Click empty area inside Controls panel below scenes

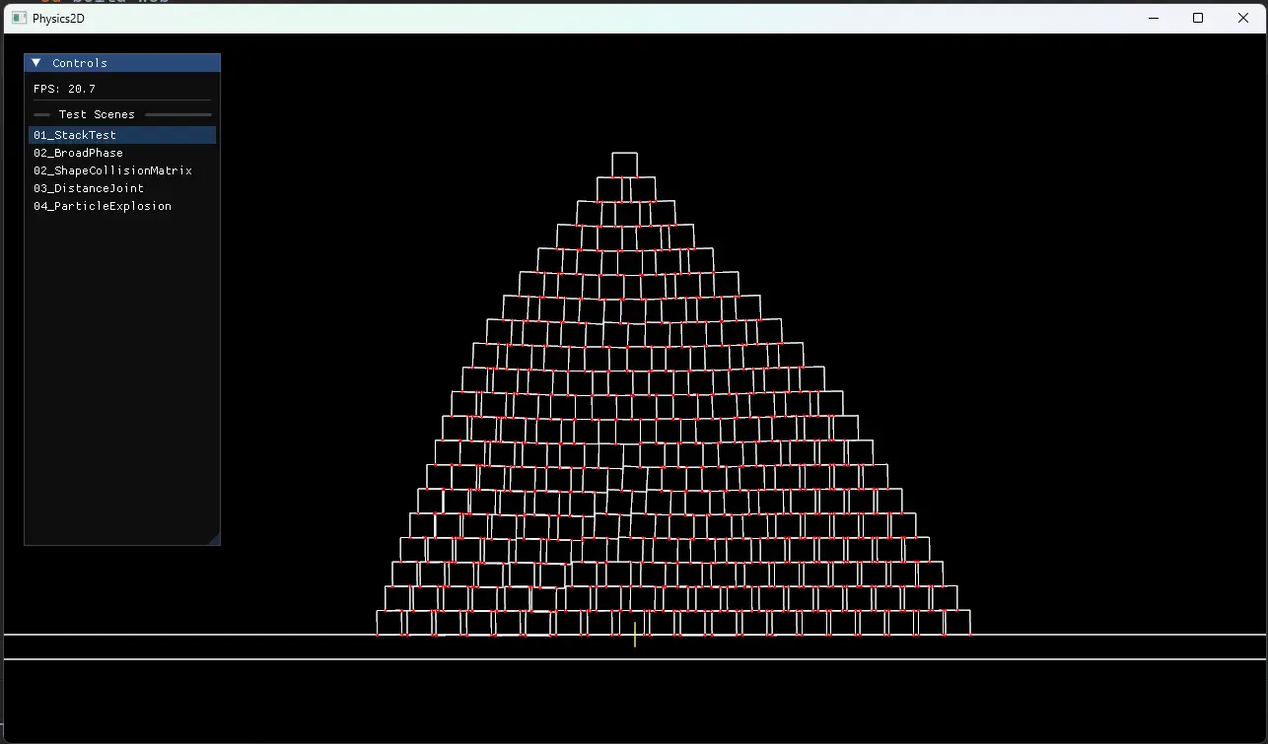[x=121, y=374]
